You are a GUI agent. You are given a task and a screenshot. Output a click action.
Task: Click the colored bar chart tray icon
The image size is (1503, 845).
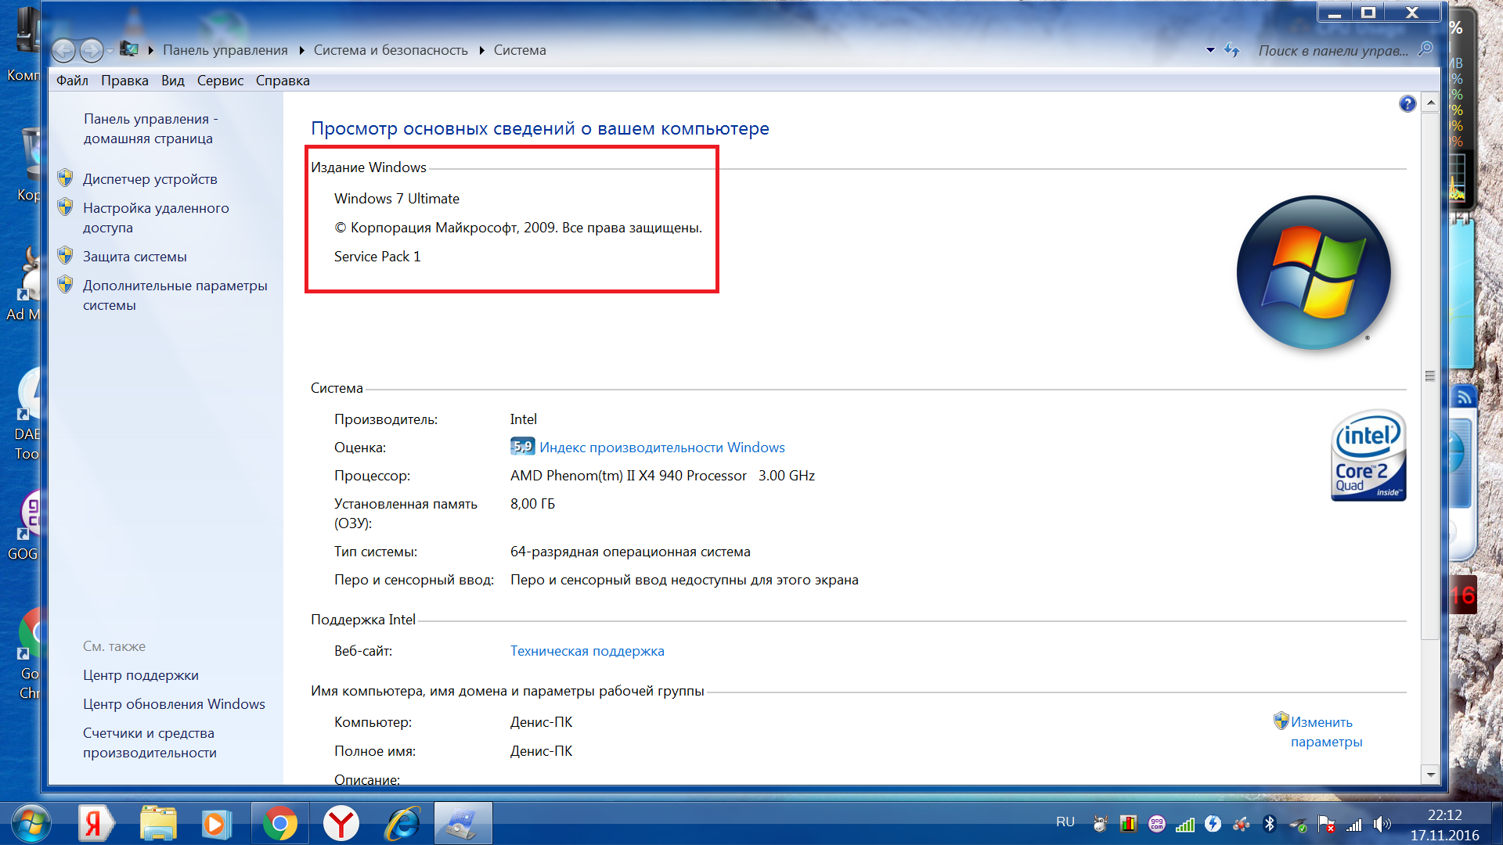pyautogui.click(x=1128, y=823)
